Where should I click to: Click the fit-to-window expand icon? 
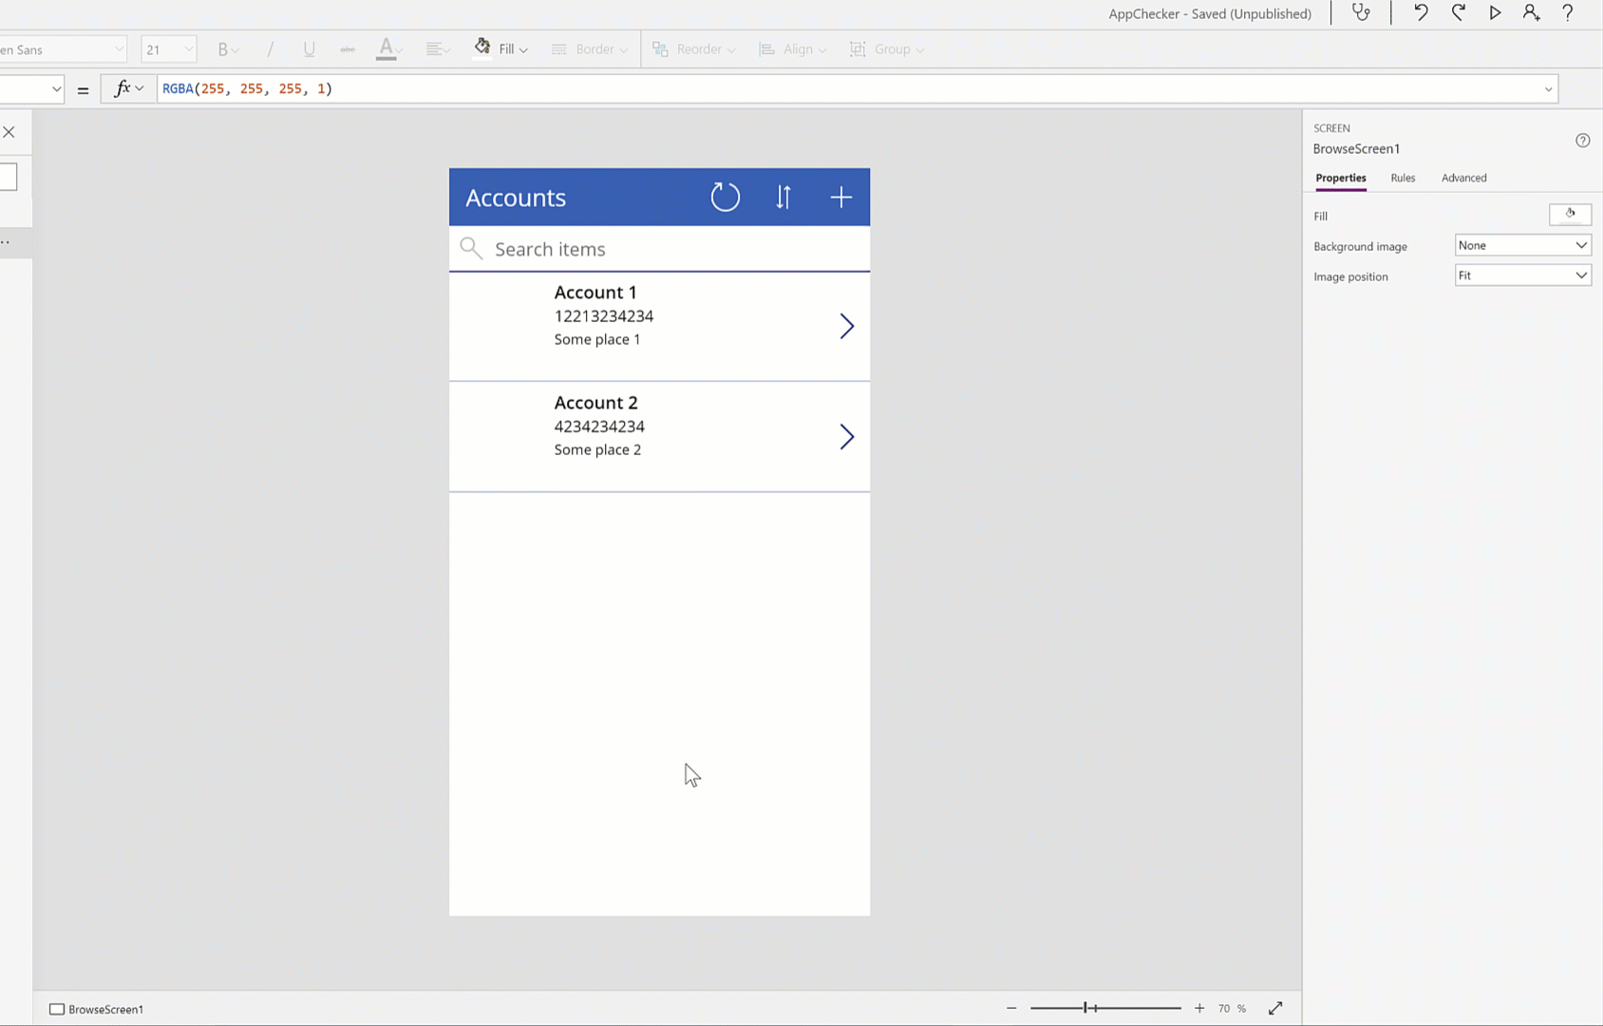tap(1275, 1008)
